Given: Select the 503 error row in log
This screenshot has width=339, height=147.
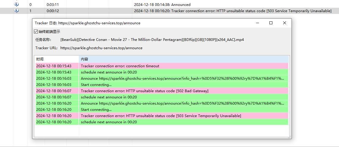Looking at the screenshot, I should [x=161, y=116].
